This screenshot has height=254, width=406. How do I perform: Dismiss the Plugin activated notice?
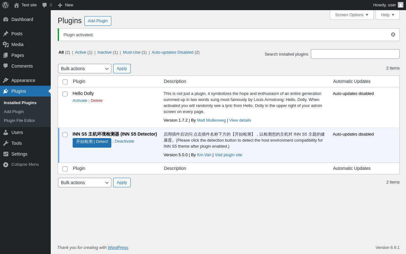pyautogui.click(x=393, y=35)
